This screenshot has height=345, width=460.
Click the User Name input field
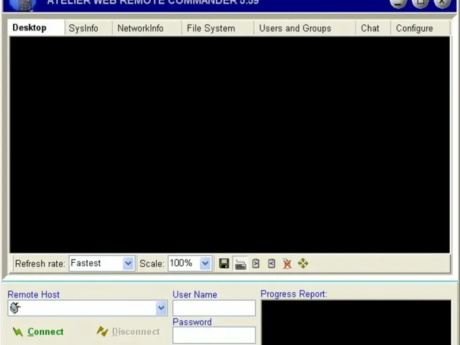pyautogui.click(x=214, y=308)
